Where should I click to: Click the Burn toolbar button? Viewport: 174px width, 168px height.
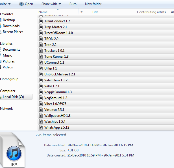pyautogui.click(x=73, y=4)
